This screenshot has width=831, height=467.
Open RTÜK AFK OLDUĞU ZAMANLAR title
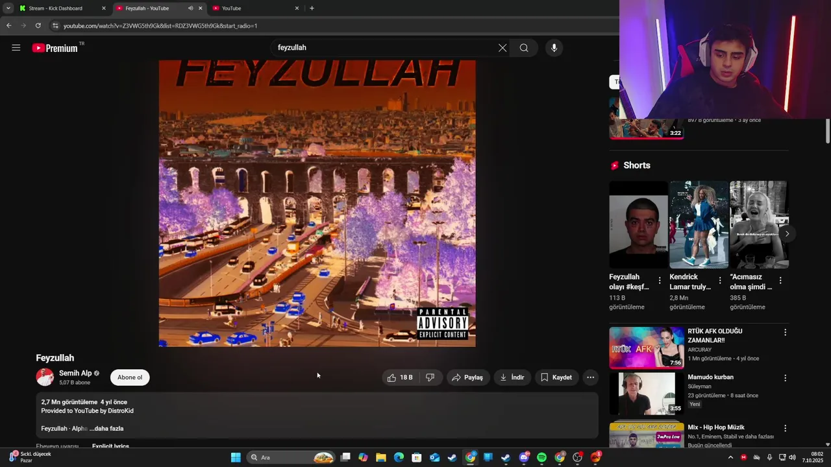[715, 335]
